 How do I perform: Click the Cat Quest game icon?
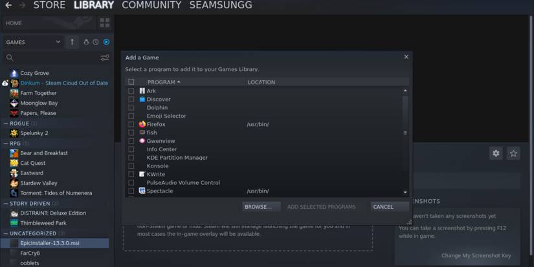click(x=14, y=163)
